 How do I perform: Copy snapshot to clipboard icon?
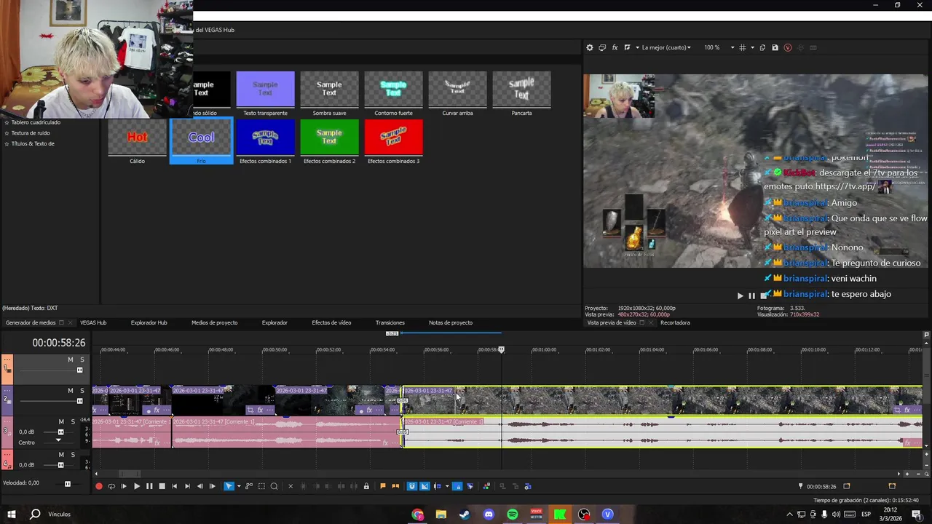[762, 47]
